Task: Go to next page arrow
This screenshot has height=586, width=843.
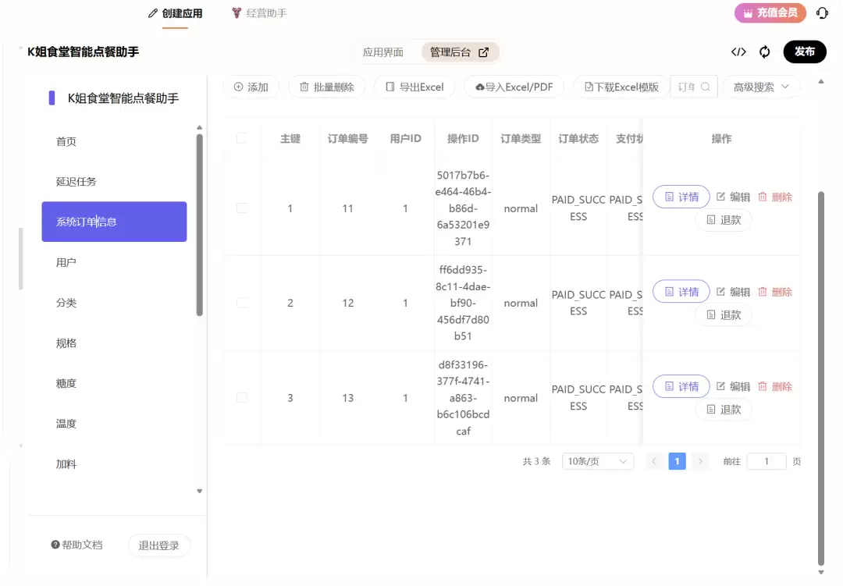Action: pos(700,461)
